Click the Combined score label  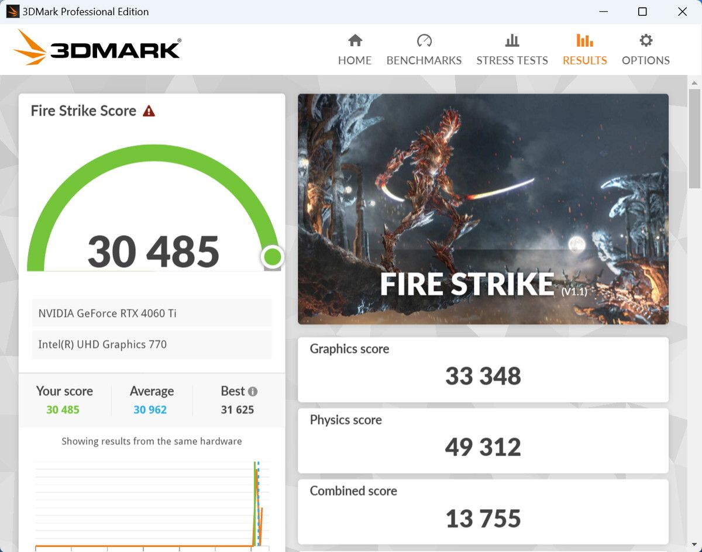point(353,491)
